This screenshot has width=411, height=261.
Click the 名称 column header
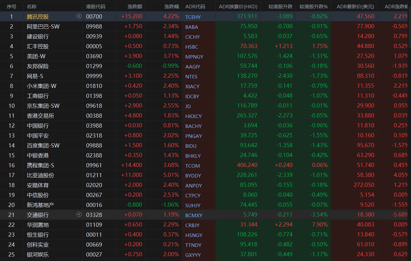pyautogui.click(x=32, y=6)
